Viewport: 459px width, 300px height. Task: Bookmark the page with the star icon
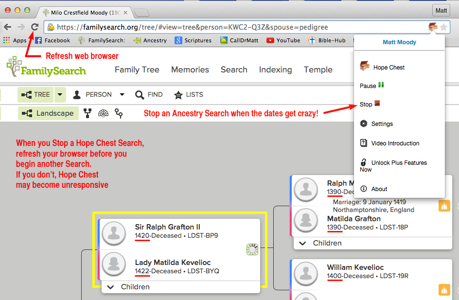[x=444, y=28]
